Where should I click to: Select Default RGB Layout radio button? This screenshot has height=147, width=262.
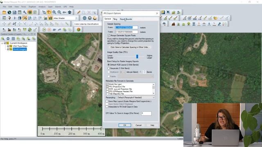point(108,65)
